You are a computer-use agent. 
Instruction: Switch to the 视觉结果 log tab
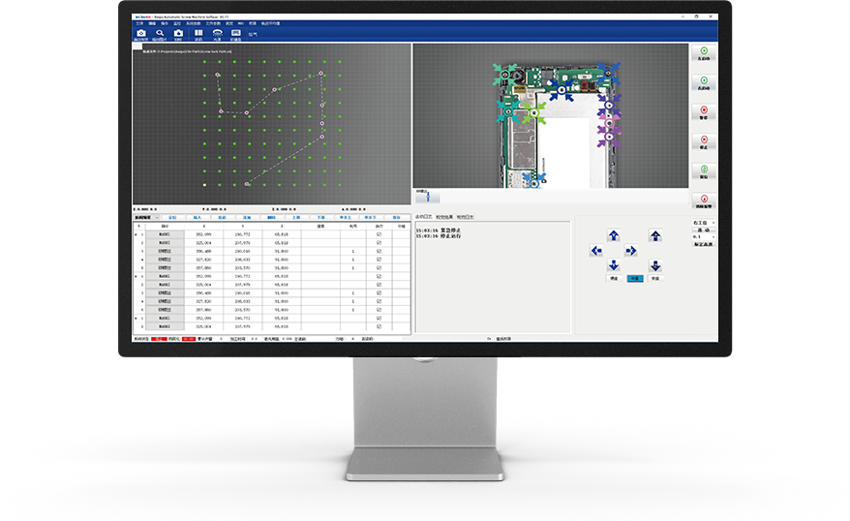click(446, 217)
